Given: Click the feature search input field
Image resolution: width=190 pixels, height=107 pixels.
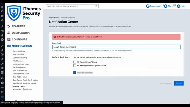Looking at the screenshot, I should (x=72, y=6).
